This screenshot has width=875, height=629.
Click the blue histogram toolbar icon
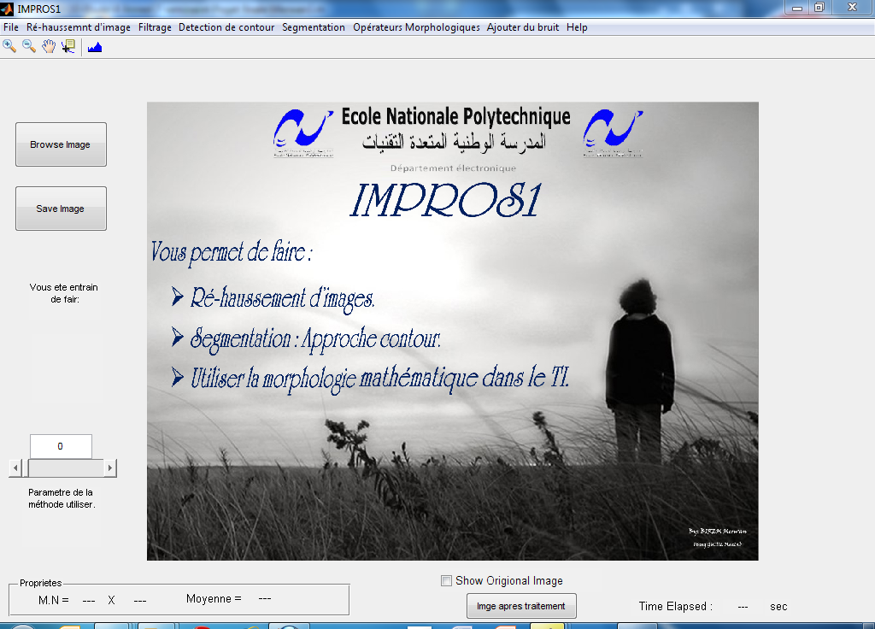(95, 48)
